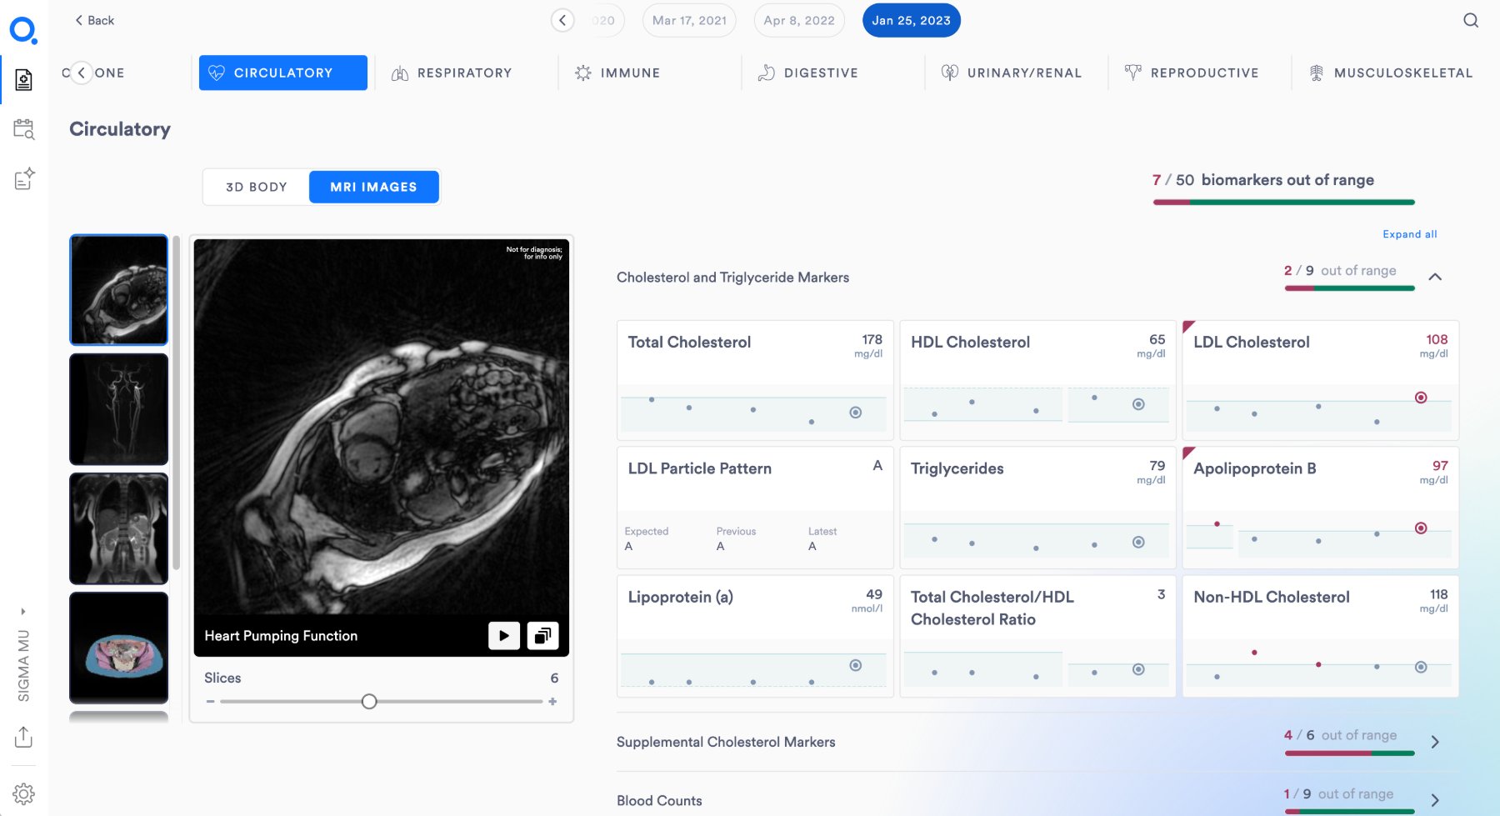The height and width of the screenshot is (816, 1500).
Task: Open the Lipoprotein (a) card
Action: [x=755, y=636]
